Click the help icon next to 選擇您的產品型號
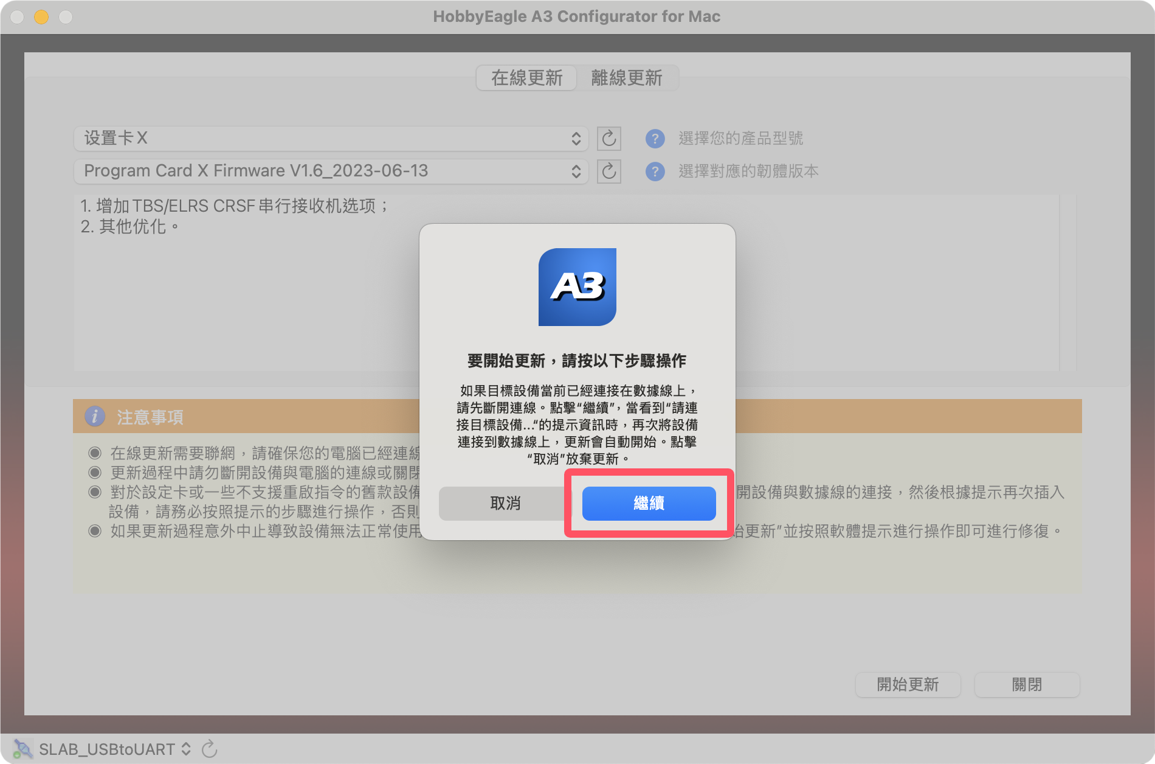The height and width of the screenshot is (764, 1155). coord(655,139)
